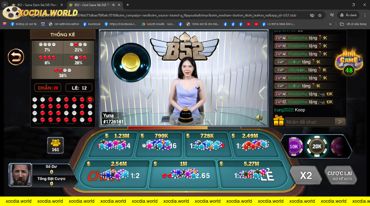Bookmark this page with star icon
The image size is (370, 206).
tap(320, 15)
